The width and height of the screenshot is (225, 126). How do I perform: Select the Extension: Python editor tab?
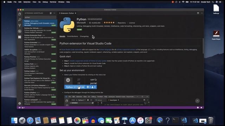pyautogui.click(x=67, y=13)
